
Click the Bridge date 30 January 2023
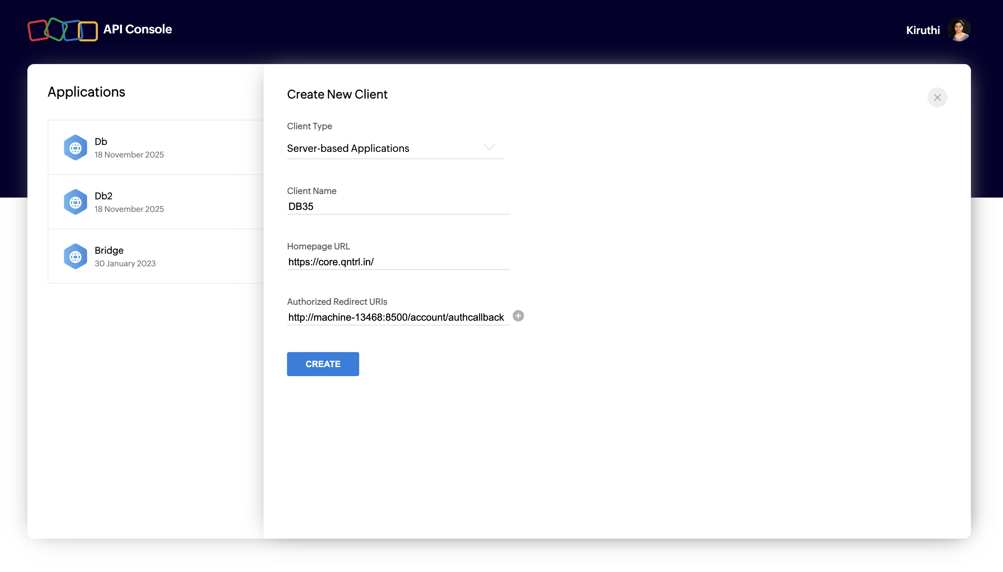click(125, 264)
